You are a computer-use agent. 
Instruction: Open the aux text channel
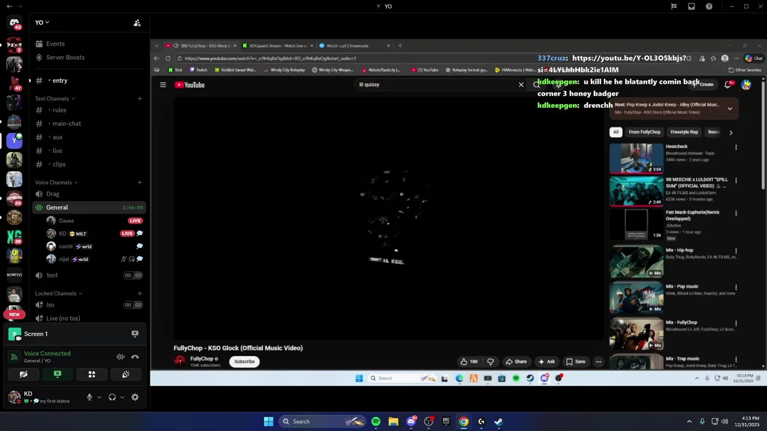click(x=90, y=137)
